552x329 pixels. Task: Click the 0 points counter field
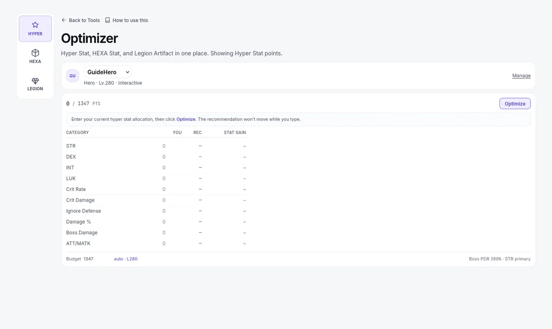68,104
